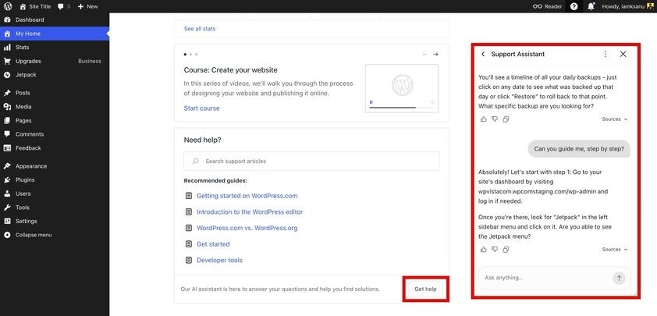Viewport: 657px width, 316px height.
Task: Open the Howdy, iamksanu account menu
Action: (627, 6)
